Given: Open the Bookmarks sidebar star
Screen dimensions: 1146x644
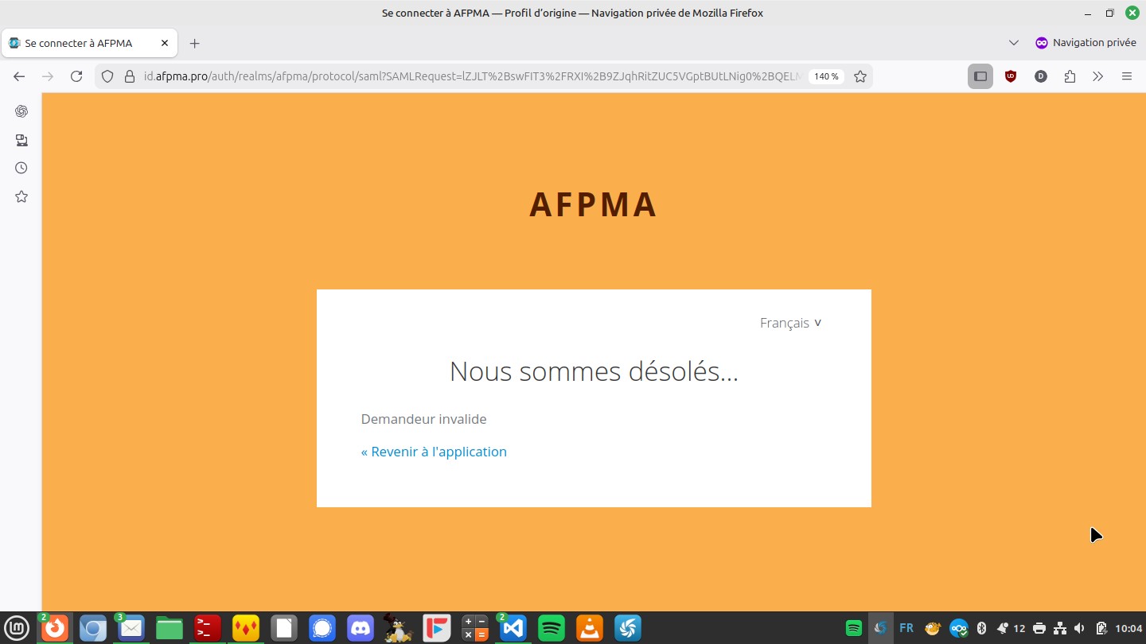Looking at the screenshot, I should 21,196.
